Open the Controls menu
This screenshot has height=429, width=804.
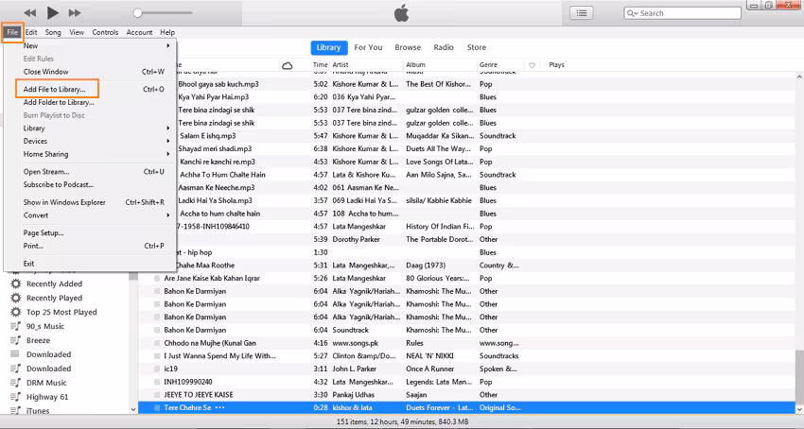[x=105, y=32]
